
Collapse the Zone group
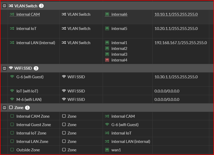pos(4,108)
